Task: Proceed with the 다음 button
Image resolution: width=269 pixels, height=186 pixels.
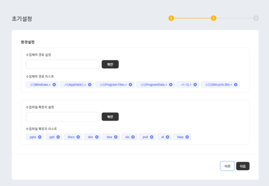Action: [243, 166]
